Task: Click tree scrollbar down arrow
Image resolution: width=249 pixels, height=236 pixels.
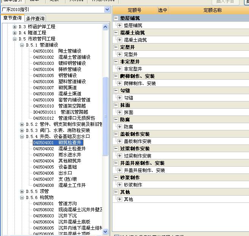Action: coord(105,231)
